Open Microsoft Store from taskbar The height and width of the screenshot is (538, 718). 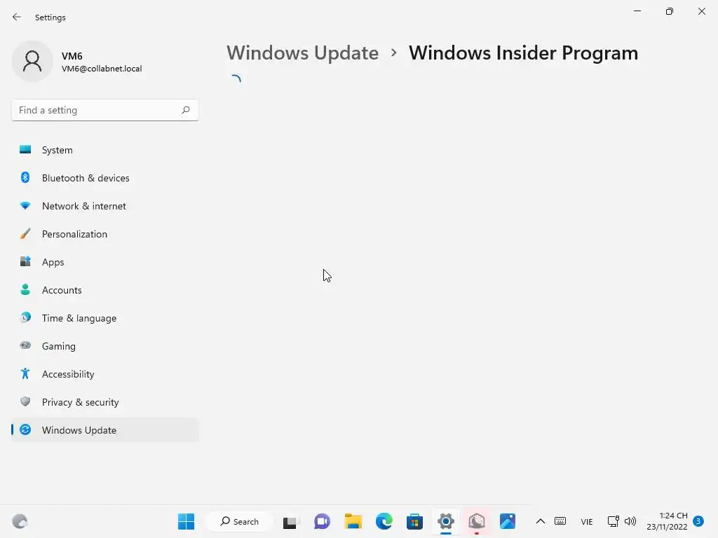[415, 521]
